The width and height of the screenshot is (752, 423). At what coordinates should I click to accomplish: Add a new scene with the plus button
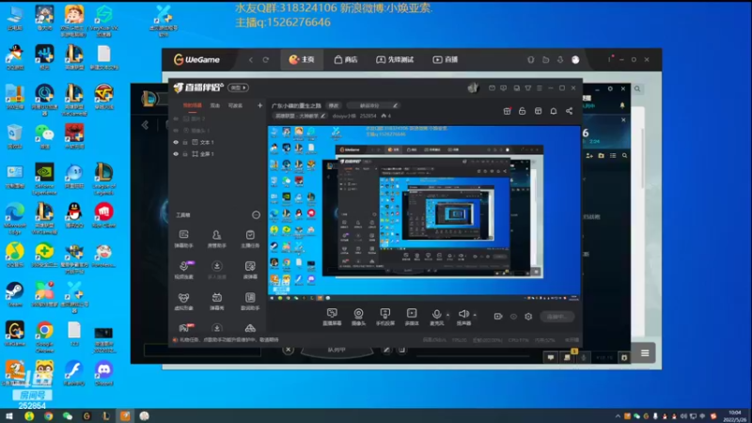tap(259, 105)
